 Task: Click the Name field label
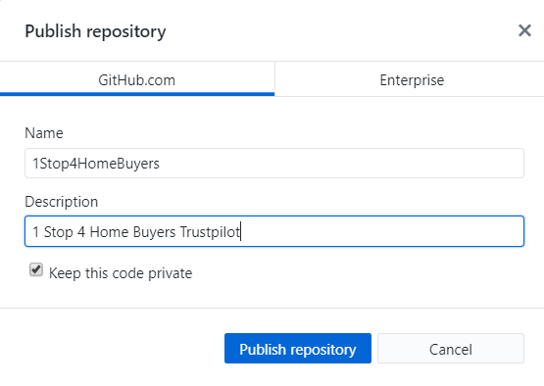point(44,133)
